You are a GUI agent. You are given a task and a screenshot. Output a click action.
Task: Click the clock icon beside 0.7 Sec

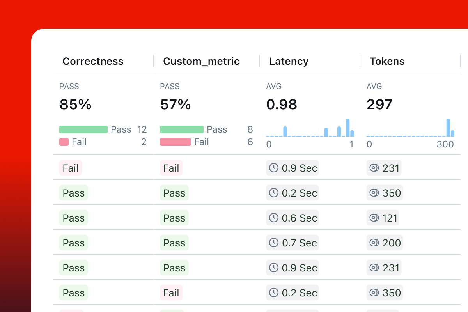[274, 243]
